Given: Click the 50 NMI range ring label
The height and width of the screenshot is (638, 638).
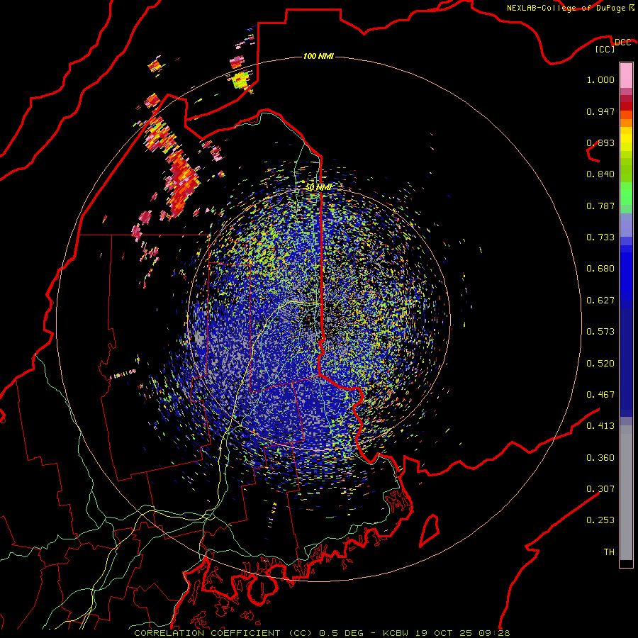Looking at the screenshot, I should tap(320, 187).
